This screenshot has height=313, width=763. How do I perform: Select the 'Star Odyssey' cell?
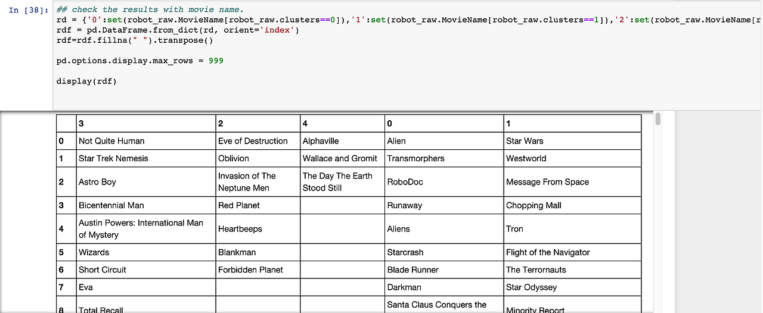click(x=572, y=287)
